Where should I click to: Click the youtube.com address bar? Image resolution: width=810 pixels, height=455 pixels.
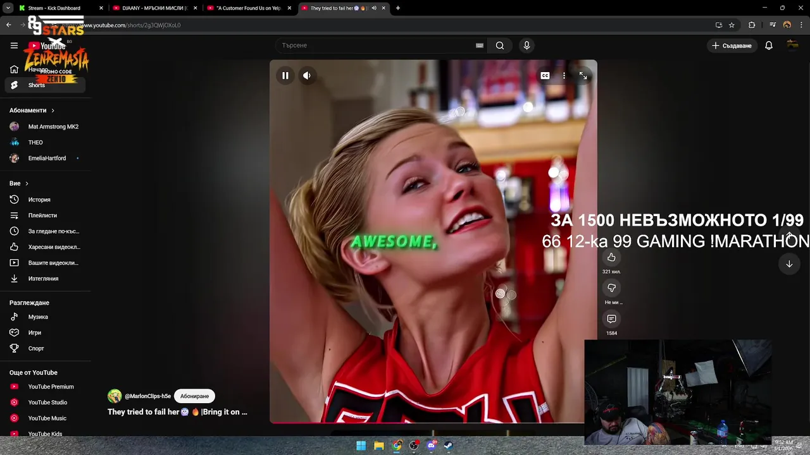380,25
